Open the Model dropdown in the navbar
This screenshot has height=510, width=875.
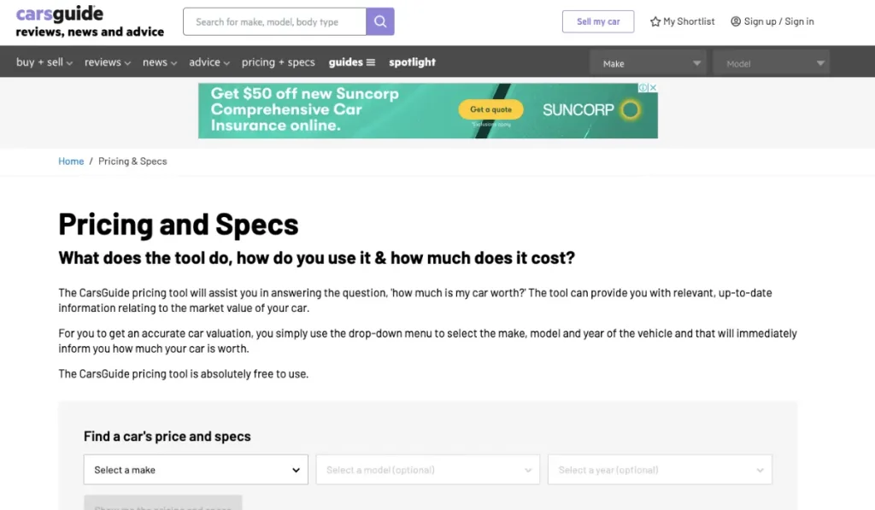click(772, 63)
